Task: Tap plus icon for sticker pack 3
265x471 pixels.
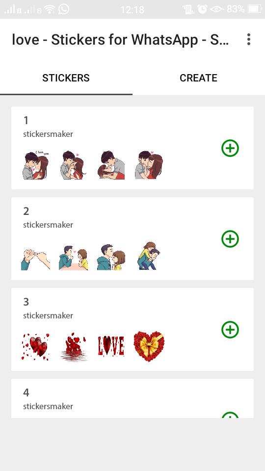Action: click(230, 330)
